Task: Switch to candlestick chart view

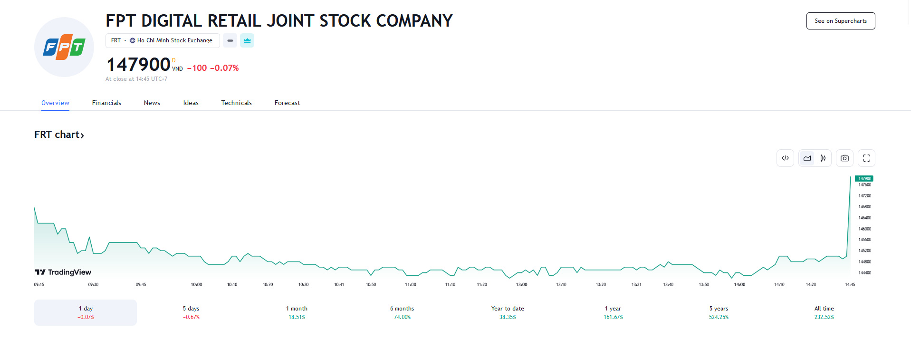Action: click(x=823, y=158)
